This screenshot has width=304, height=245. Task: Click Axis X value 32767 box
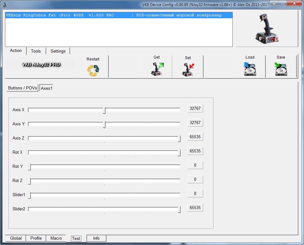pos(195,109)
